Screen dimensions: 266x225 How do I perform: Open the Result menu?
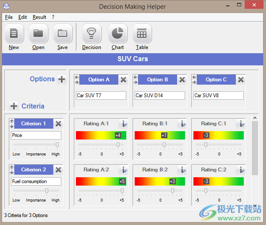pyautogui.click(x=39, y=17)
